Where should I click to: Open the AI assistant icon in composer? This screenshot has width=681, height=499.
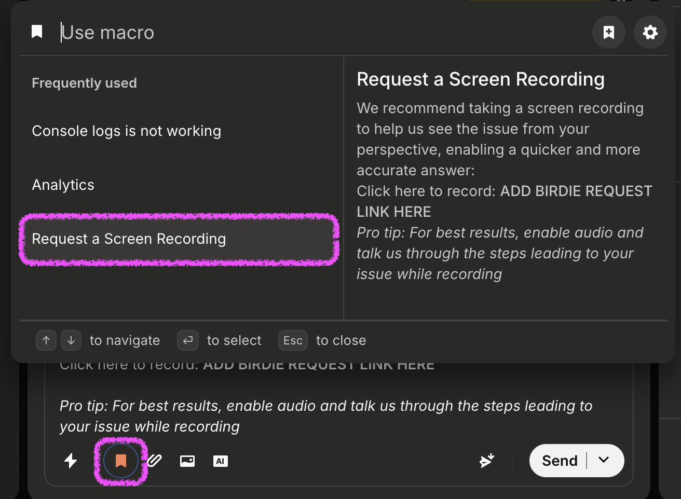(221, 461)
